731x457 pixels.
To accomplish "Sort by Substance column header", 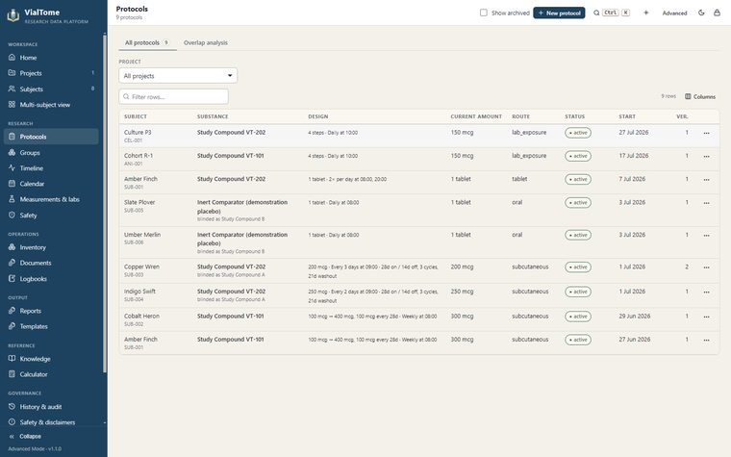I will (x=213, y=116).
